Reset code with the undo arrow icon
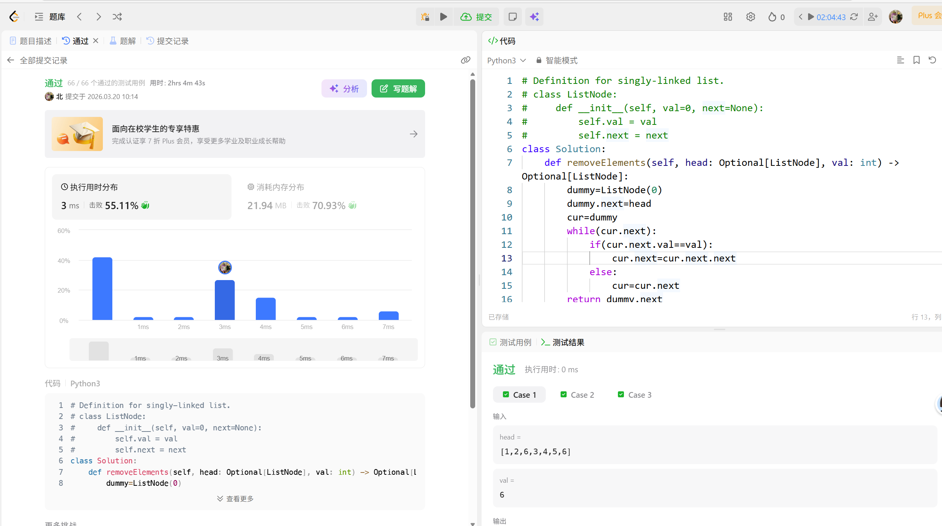The height and width of the screenshot is (526, 942). [x=932, y=60]
